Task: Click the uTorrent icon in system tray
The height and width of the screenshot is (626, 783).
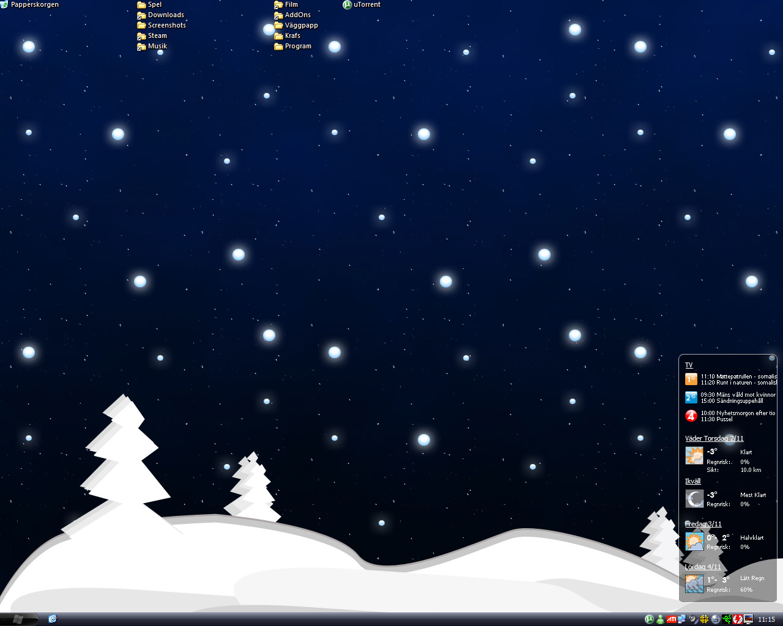Action: [649, 619]
